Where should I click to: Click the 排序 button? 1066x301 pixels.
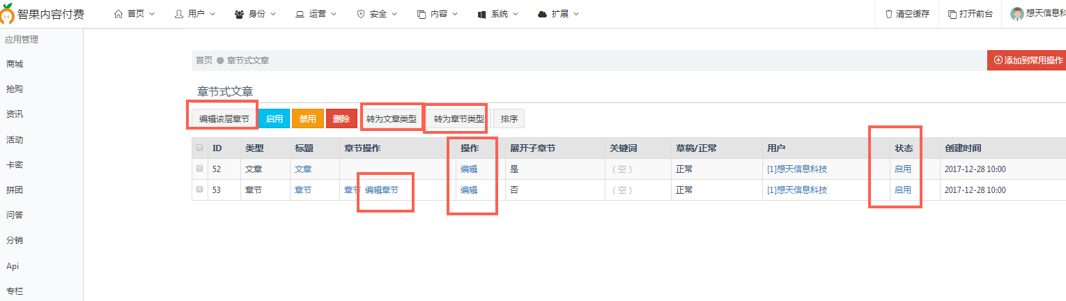509,118
